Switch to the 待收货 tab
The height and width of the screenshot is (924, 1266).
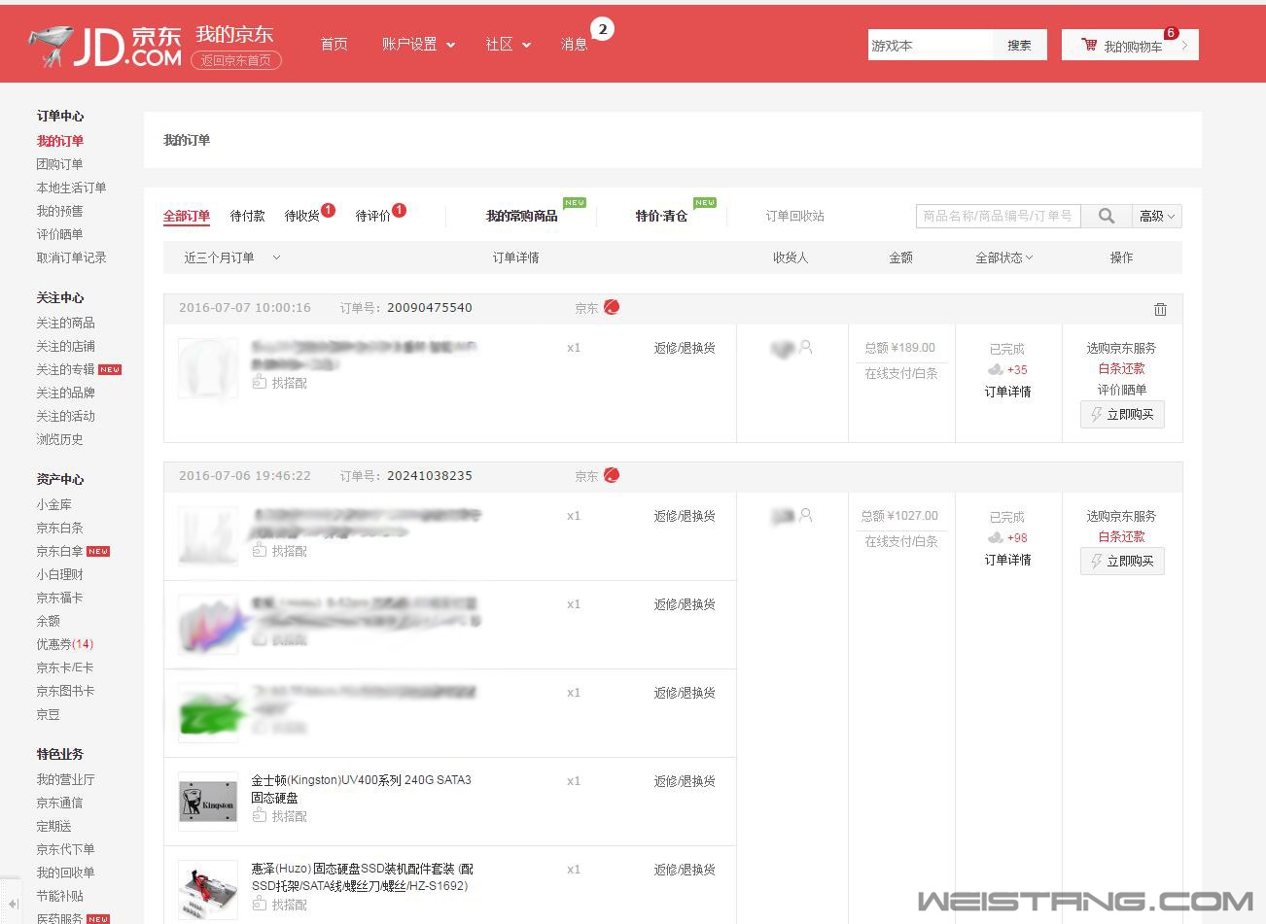point(302,216)
